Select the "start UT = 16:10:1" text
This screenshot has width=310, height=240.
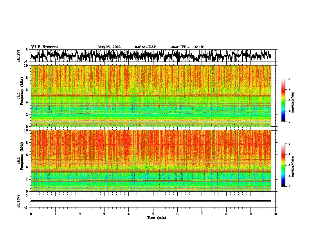(x=189, y=47)
